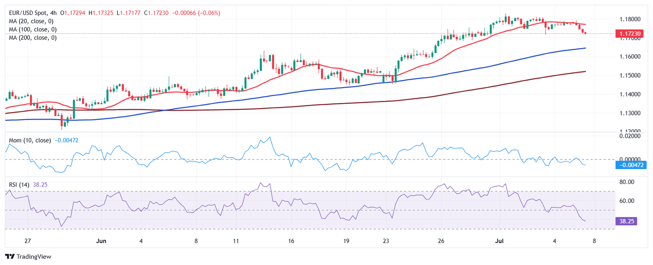Image resolution: width=653 pixels, height=265 pixels.
Task: Click the TradingView logo
Action: pyautogui.click(x=28, y=257)
